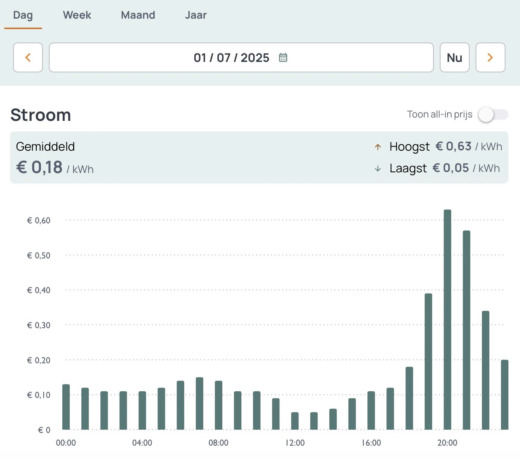The image size is (520, 458).
Task: Open the calendar date picker
Action: (x=283, y=57)
